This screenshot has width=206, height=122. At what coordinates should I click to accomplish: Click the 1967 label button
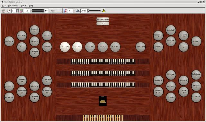[x=103, y=24]
